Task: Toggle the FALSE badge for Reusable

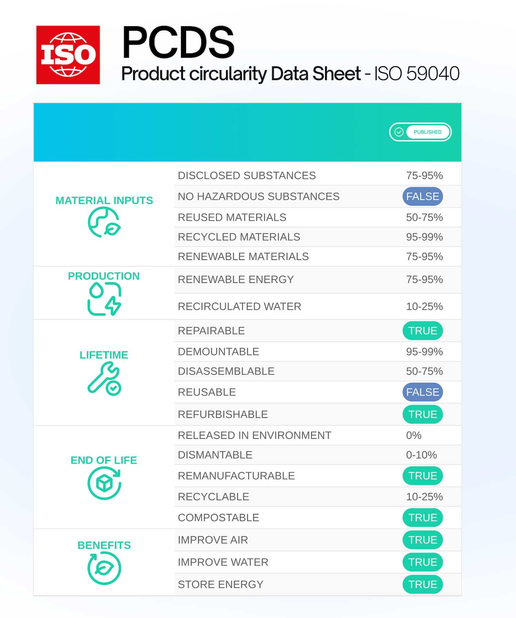Action: point(422,392)
